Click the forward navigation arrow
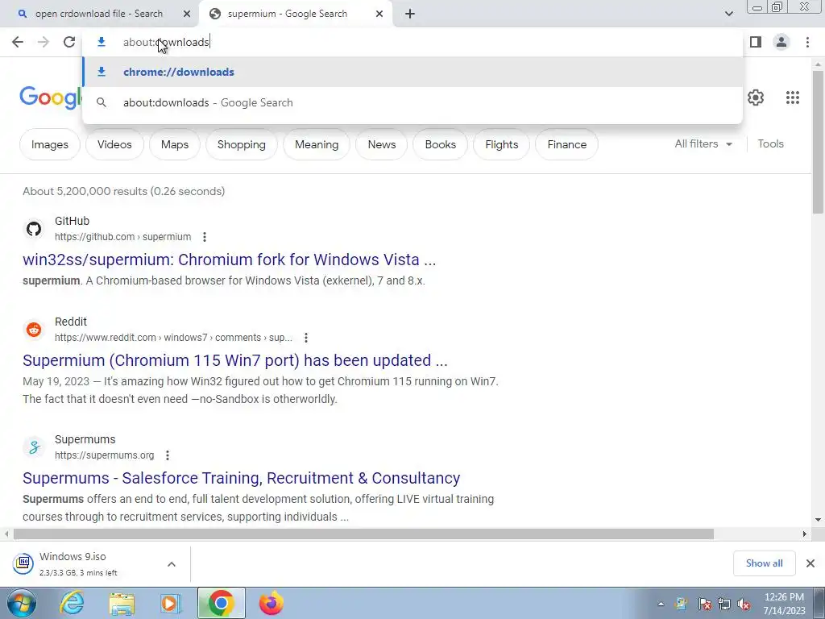Viewport: 825px width, 619px height. pyautogui.click(x=44, y=42)
